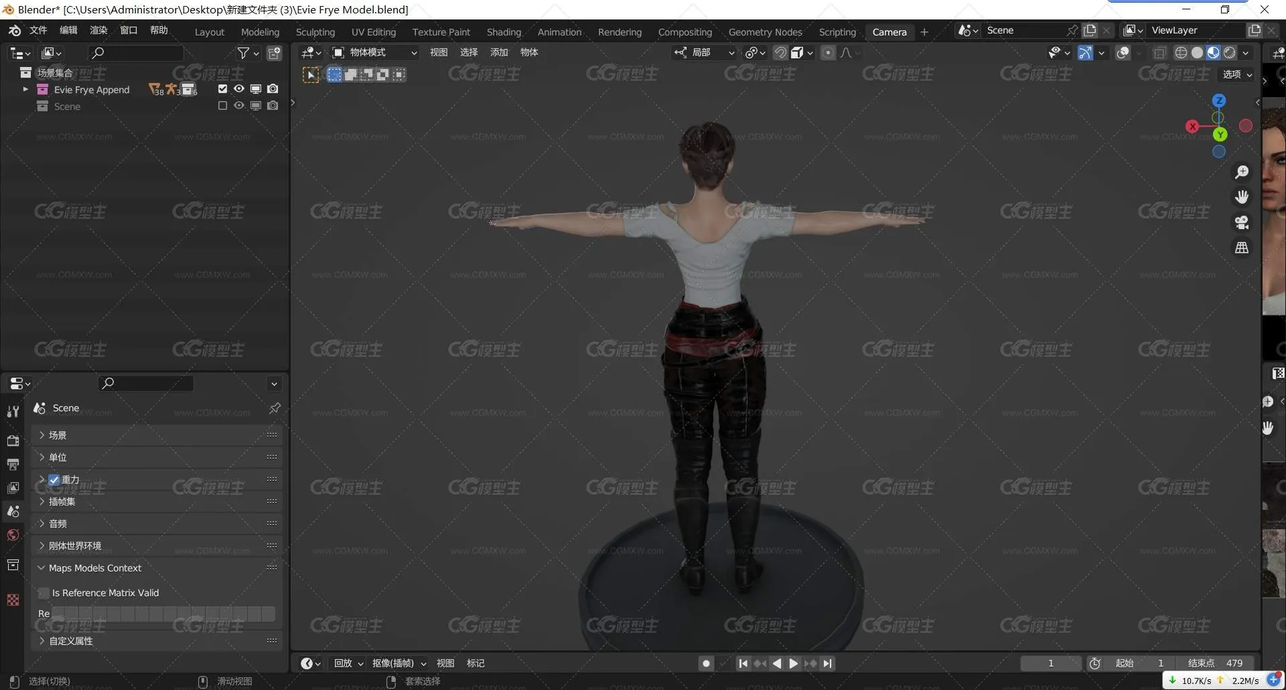Screen dimensions: 1286x690
Task: Create a new collection in outliner
Action: (275, 53)
